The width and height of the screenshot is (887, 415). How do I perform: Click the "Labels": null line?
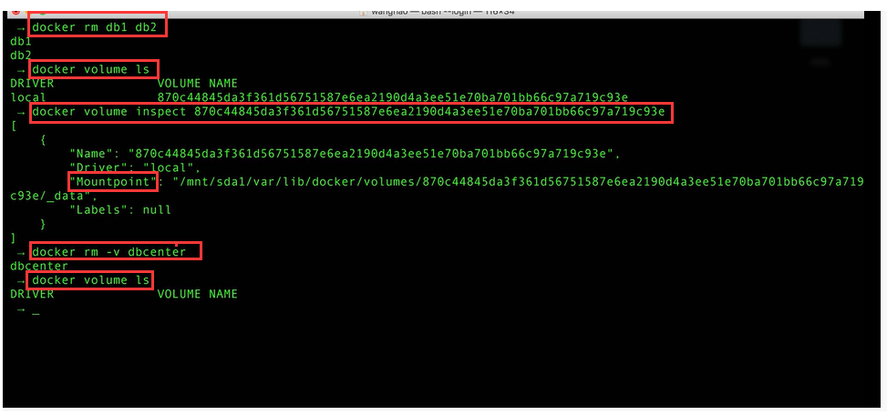tap(120, 210)
